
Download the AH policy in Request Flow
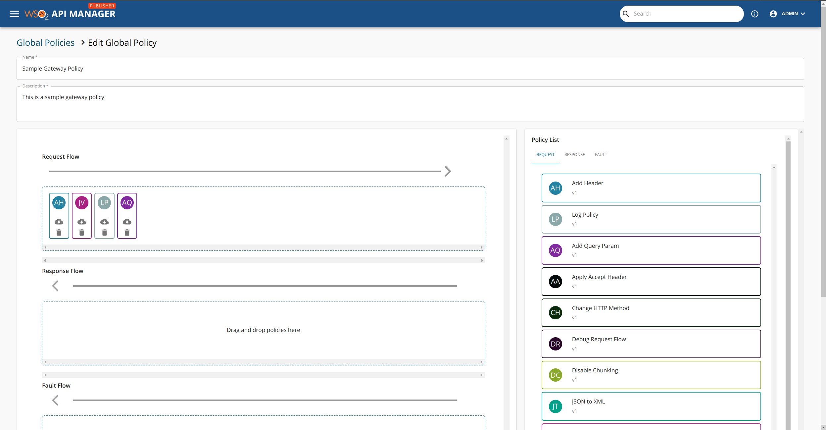point(59,222)
